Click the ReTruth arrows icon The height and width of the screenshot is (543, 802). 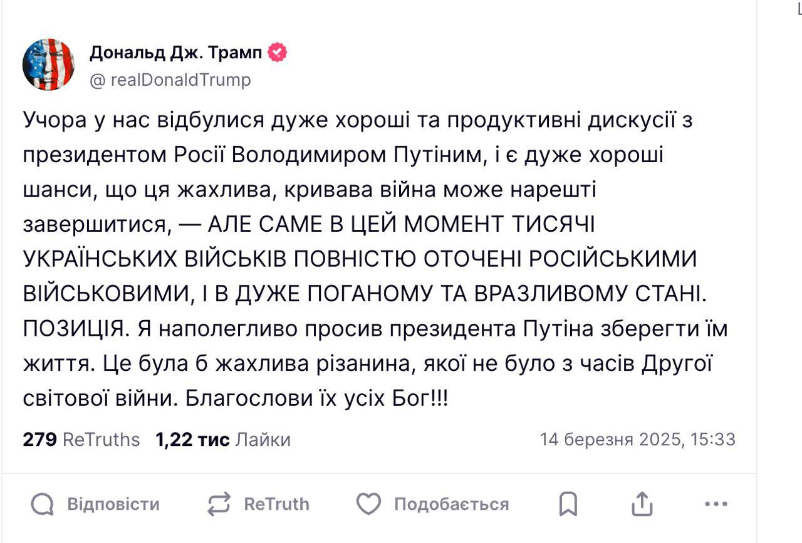pos(219,504)
